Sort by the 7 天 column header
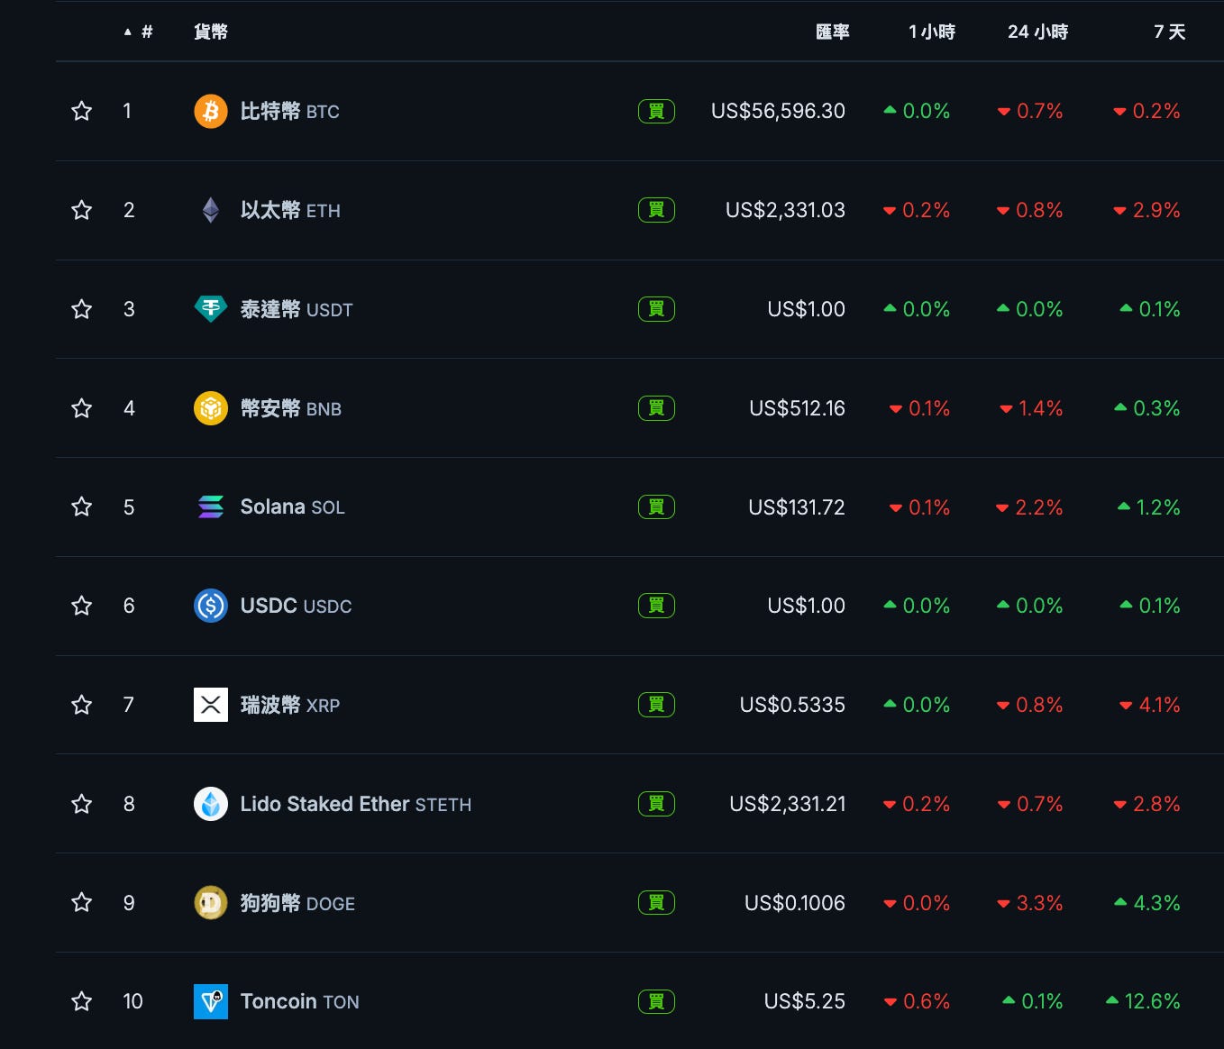The height and width of the screenshot is (1049, 1224). click(x=1170, y=32)
